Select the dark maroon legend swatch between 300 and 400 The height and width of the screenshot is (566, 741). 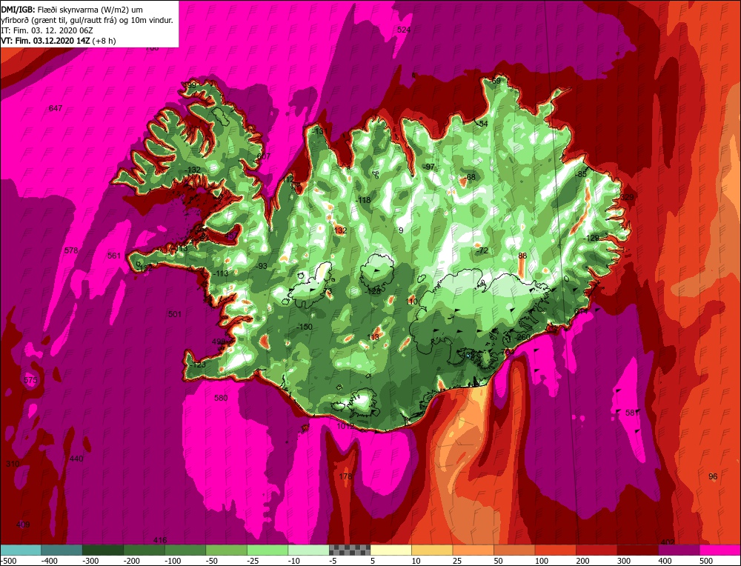click(637, 550)
